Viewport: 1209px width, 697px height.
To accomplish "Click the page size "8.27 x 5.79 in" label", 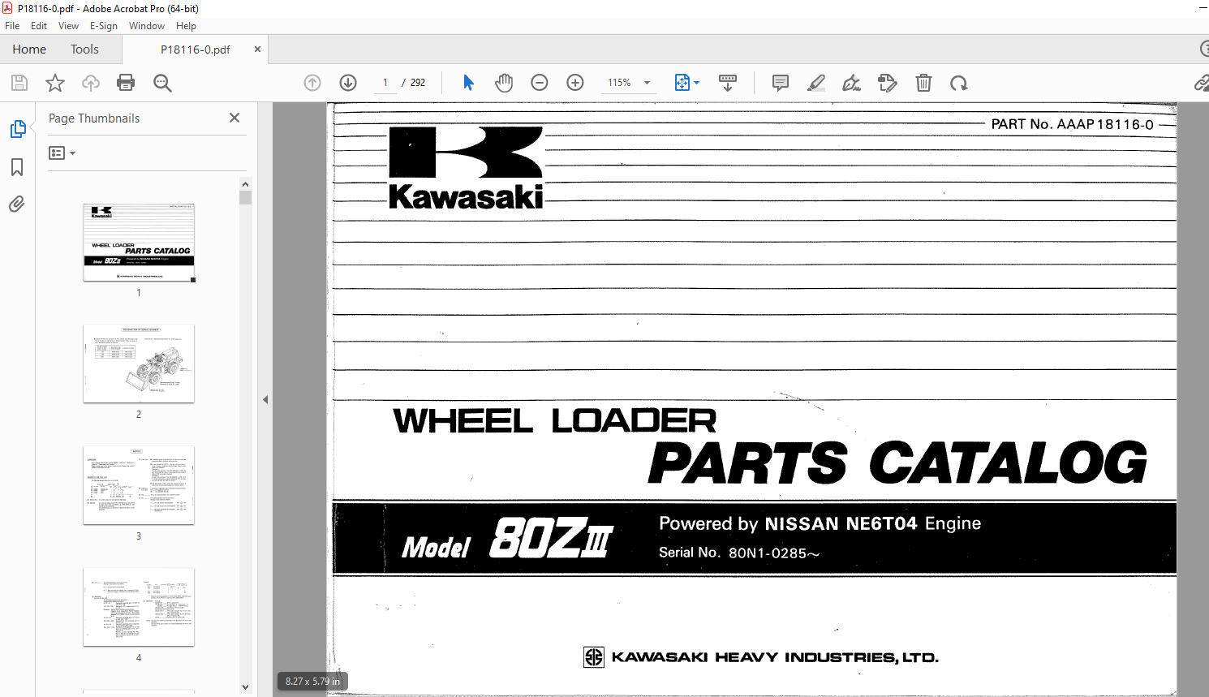I will click(313, 682).
